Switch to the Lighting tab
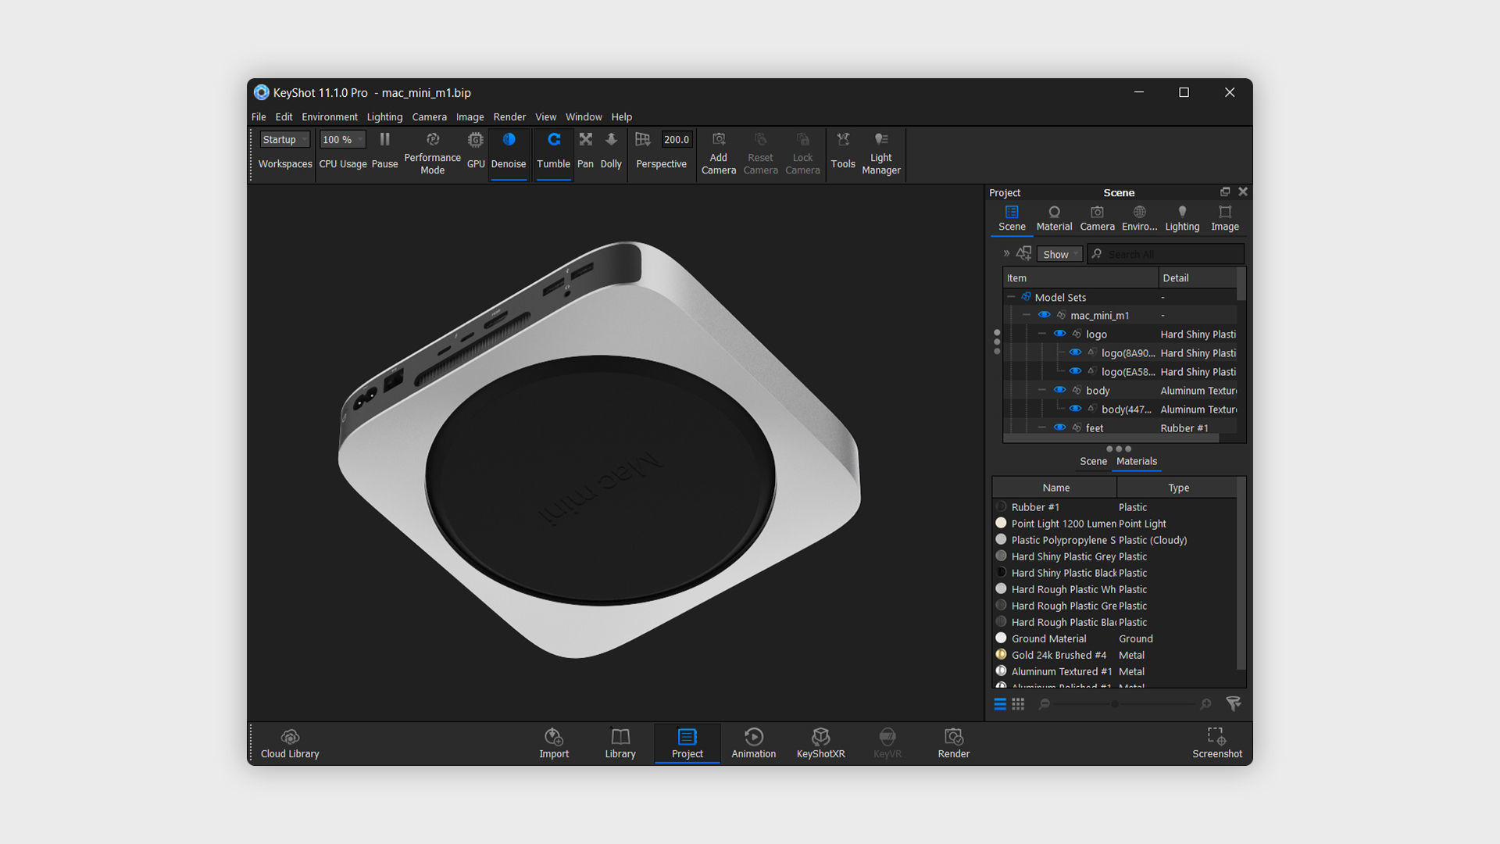Screen dimensions: 1500x844 [x=1181, y=217]
